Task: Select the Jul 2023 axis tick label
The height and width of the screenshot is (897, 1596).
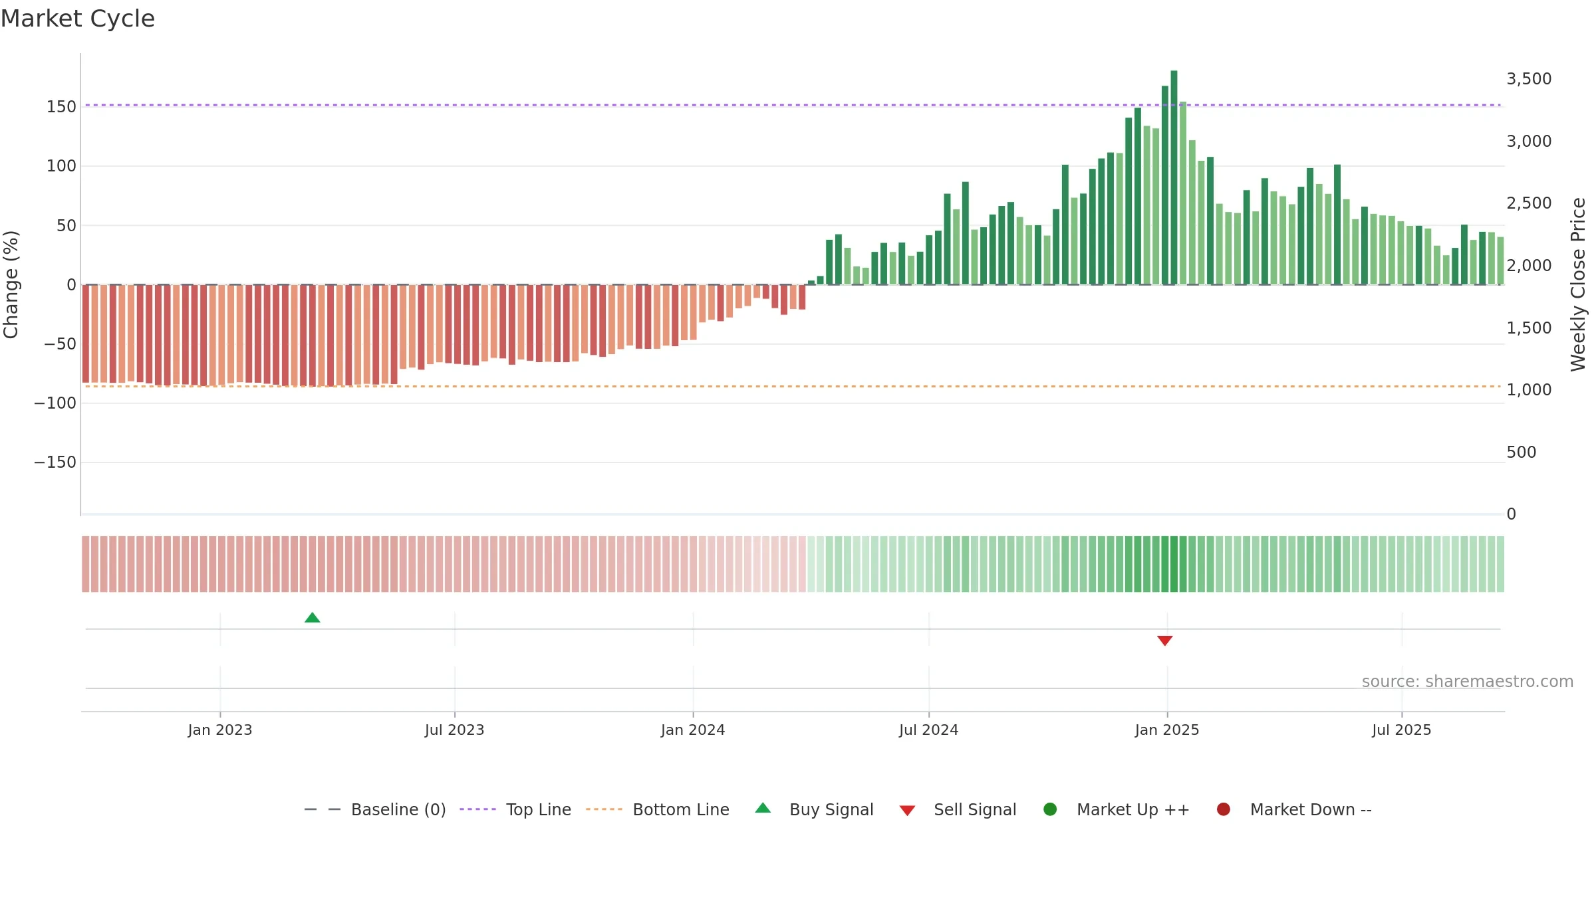Action: tap(455, 730)
